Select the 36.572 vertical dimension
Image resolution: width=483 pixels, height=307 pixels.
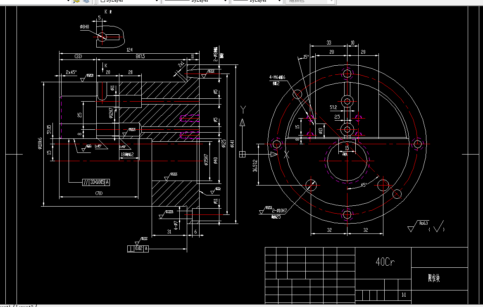pyautogui.click(x=255, y=165)
